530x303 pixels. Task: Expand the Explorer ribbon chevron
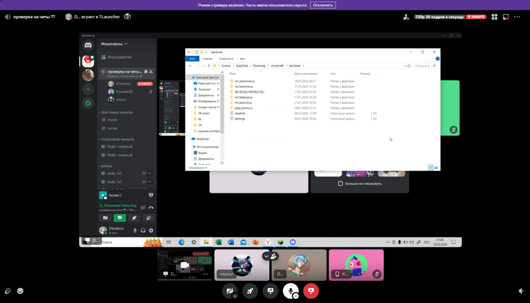pyautogui.click(x=432, y=59)
